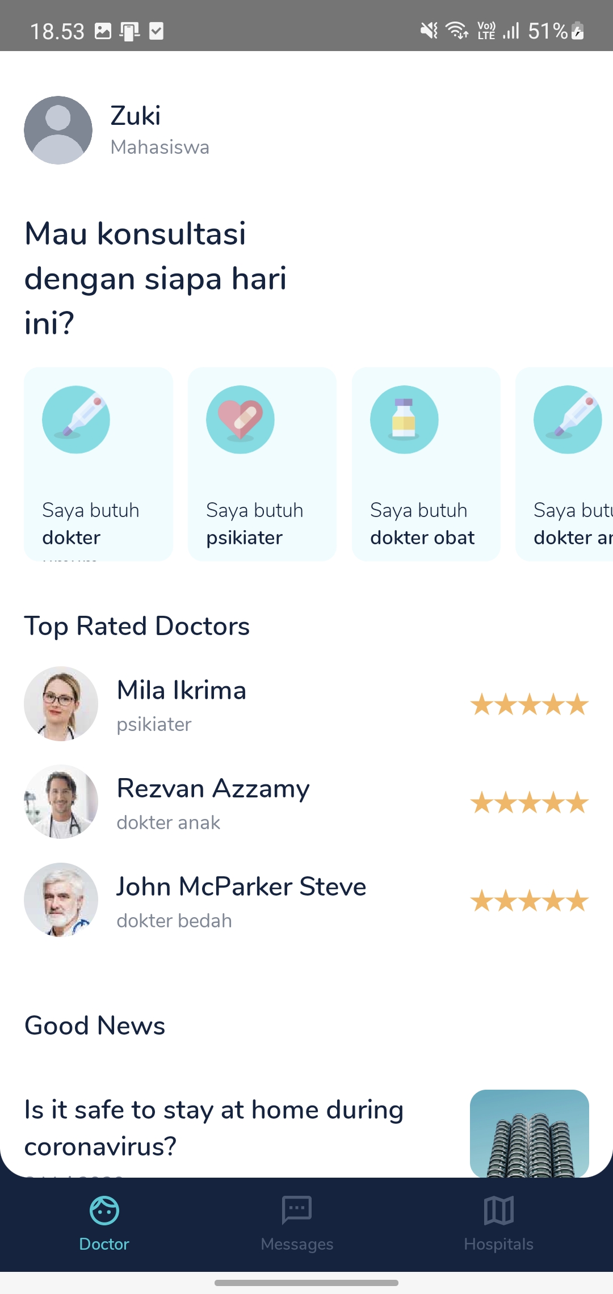613x1294 pixels.
Task: Select the thermometer icon for 'Saya butuh dokter'
Action: [x=77, y=419]
